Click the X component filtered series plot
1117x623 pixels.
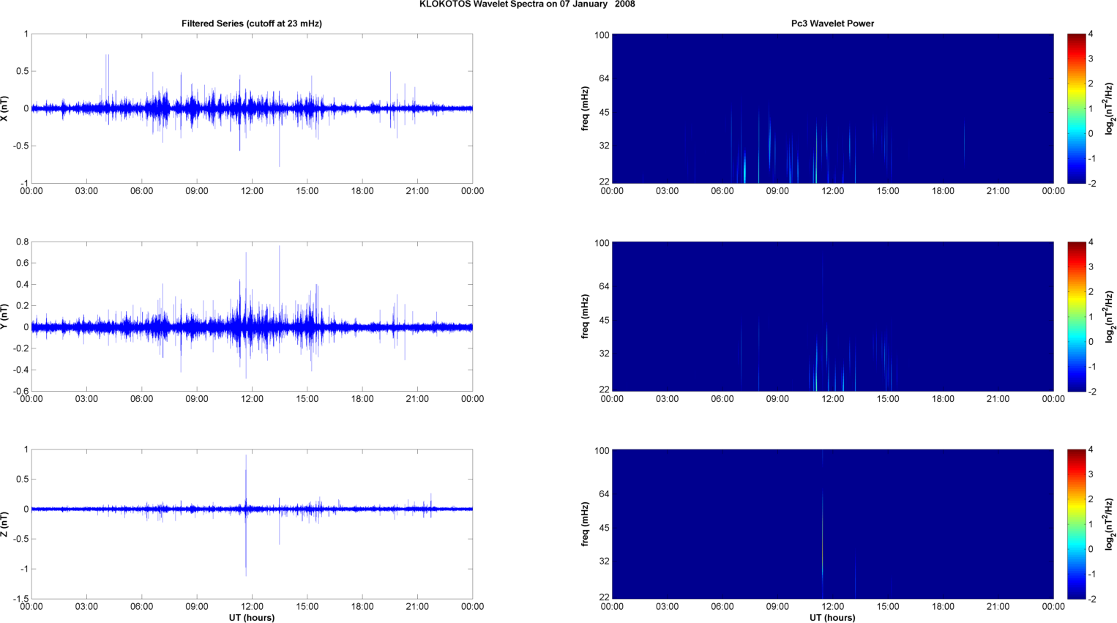coord(252,108)
